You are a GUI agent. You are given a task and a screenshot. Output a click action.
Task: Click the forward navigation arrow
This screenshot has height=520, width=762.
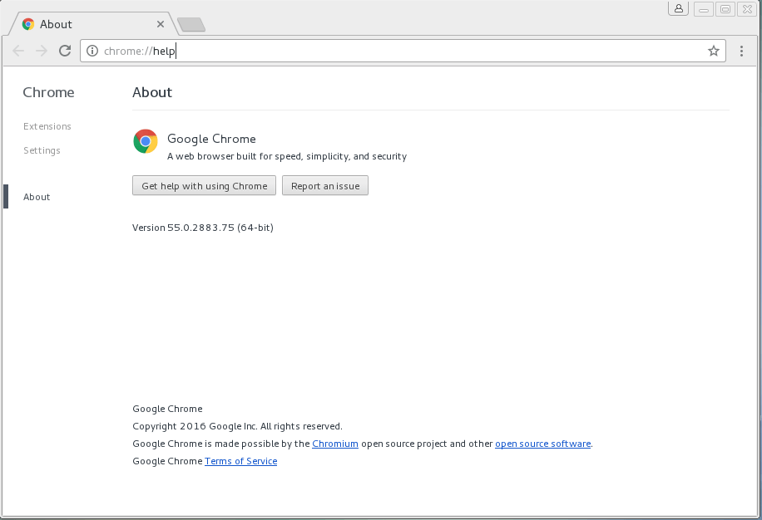(x=42, y=51)
